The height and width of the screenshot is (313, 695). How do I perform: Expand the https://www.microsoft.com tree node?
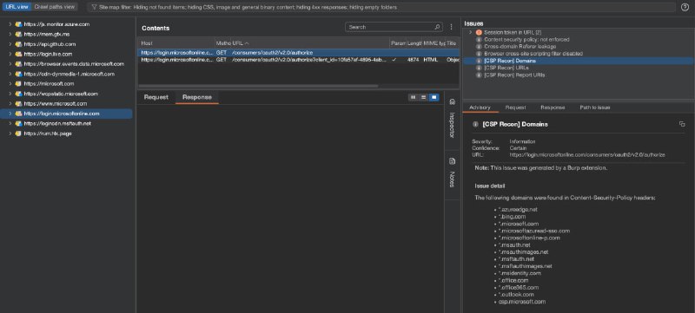click(10, 103)
